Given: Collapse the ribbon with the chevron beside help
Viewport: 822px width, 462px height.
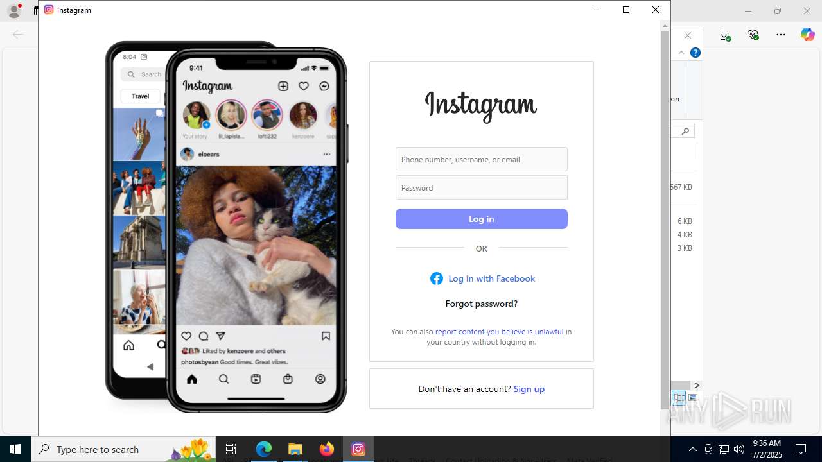Looking at the screenshot, I should [681, 53].
